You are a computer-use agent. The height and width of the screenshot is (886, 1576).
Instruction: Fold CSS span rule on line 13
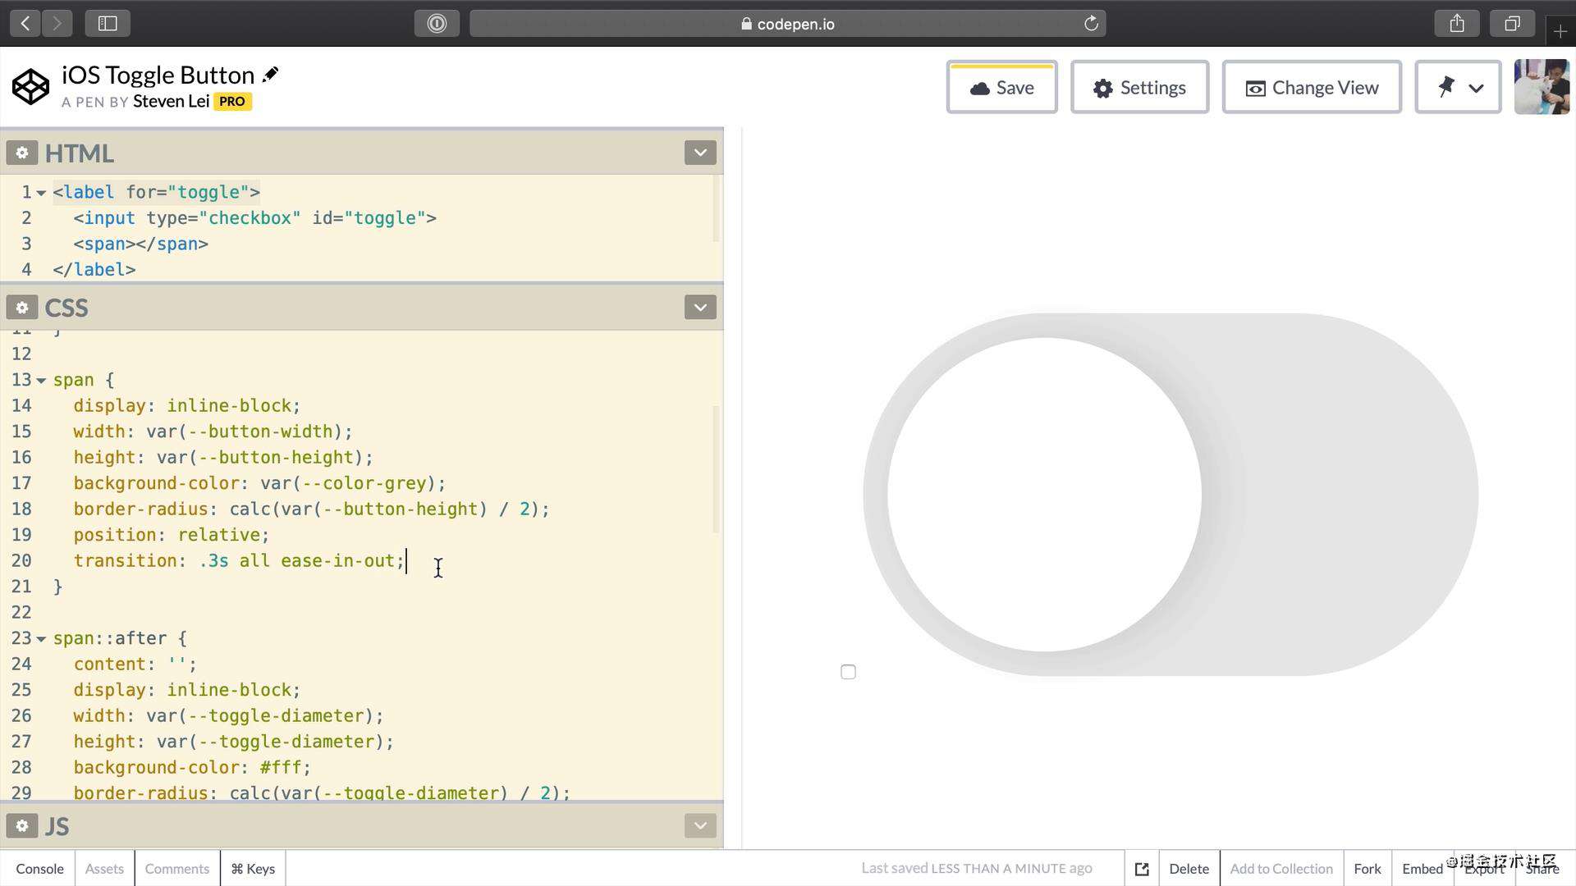tap(41, 381)
